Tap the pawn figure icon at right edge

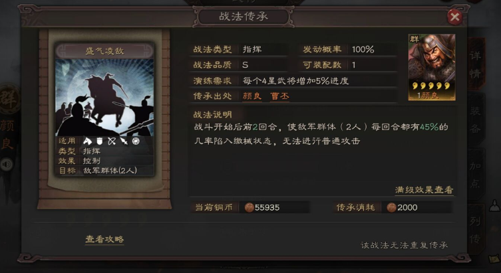494,205
